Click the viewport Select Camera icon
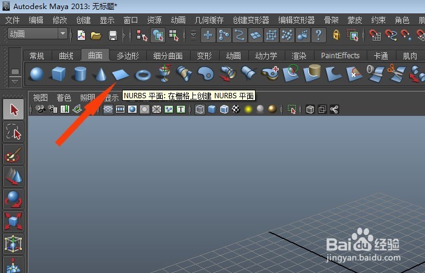The width and height of the screenshot is (425, 273). click(x=41, y=109)
